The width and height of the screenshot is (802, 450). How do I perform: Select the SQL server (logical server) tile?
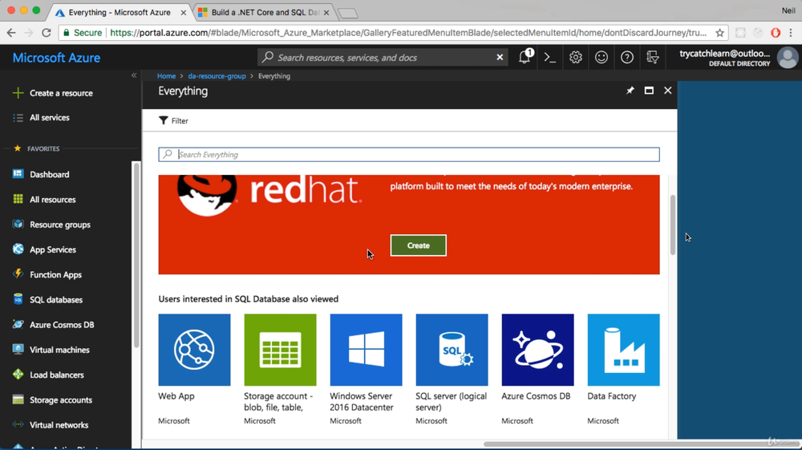(452, 350)
